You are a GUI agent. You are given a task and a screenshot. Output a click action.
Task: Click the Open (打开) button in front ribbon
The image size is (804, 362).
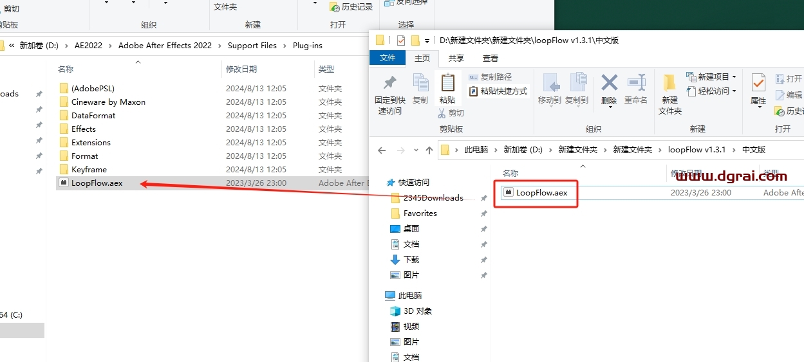[x=789, y=78]
